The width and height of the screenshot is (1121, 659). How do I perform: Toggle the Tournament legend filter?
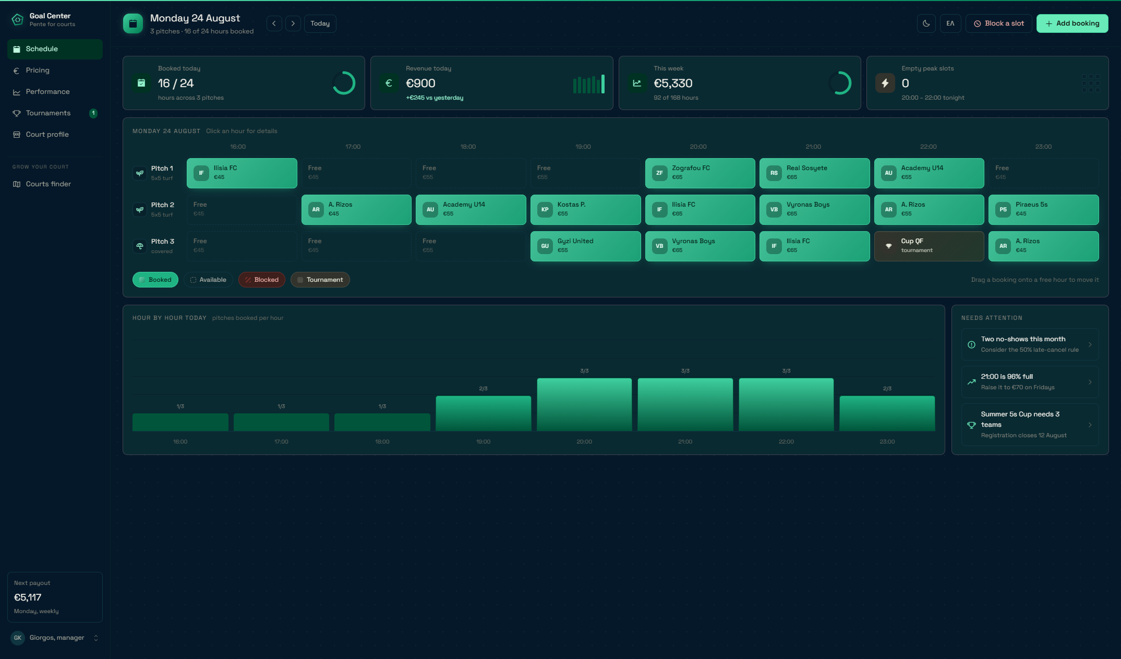click(320, 280)
